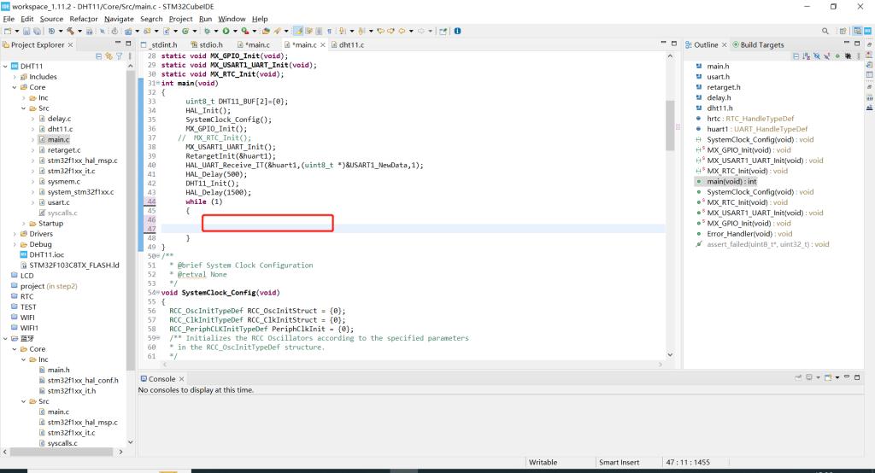Image resolution: width=875 pixels, height=473 pixels.
Task: Click the Save toolbar icon
Action: click(x=26, y=32)
